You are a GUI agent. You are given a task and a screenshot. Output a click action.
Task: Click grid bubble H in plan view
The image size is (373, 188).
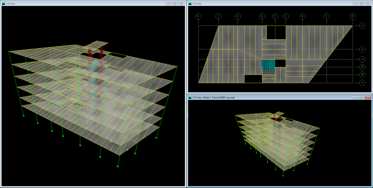(237, 16)
